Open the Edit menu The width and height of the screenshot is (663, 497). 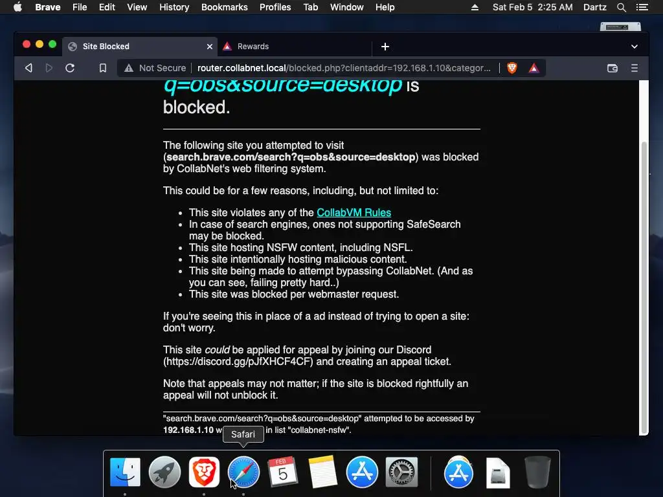pos(107,7)
